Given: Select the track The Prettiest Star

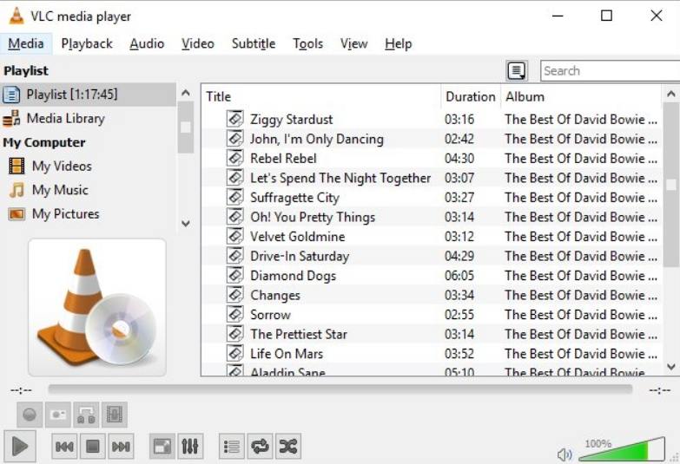Looking at the screenshot, I should pos(432,334).
